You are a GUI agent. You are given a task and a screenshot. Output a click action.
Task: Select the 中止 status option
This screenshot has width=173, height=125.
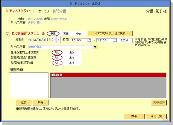pos(79,34)
